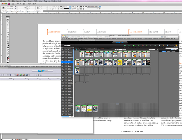Open the InDesign application menu
This screenshot has width=182, height=140.
coord(3,1)
